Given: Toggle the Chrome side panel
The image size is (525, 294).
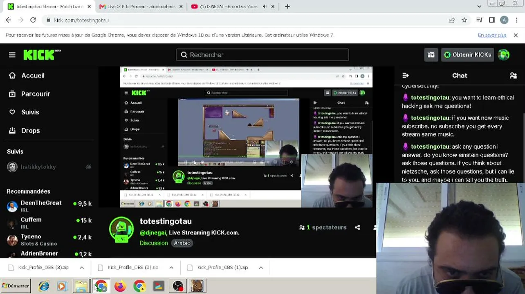Looking at the screenshot, I should point(492,20).
